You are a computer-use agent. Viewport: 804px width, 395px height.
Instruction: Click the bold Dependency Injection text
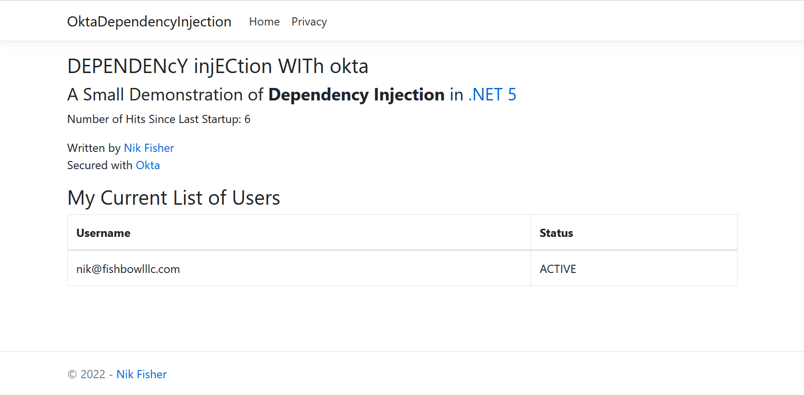point(356,95)
